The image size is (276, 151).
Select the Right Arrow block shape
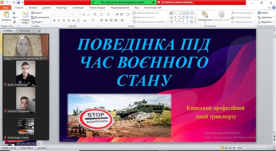click(183, 17)
